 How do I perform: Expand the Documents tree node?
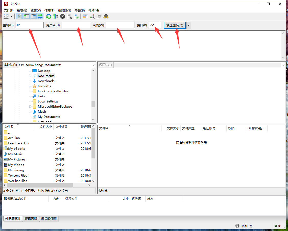click(x=30, y=76)
